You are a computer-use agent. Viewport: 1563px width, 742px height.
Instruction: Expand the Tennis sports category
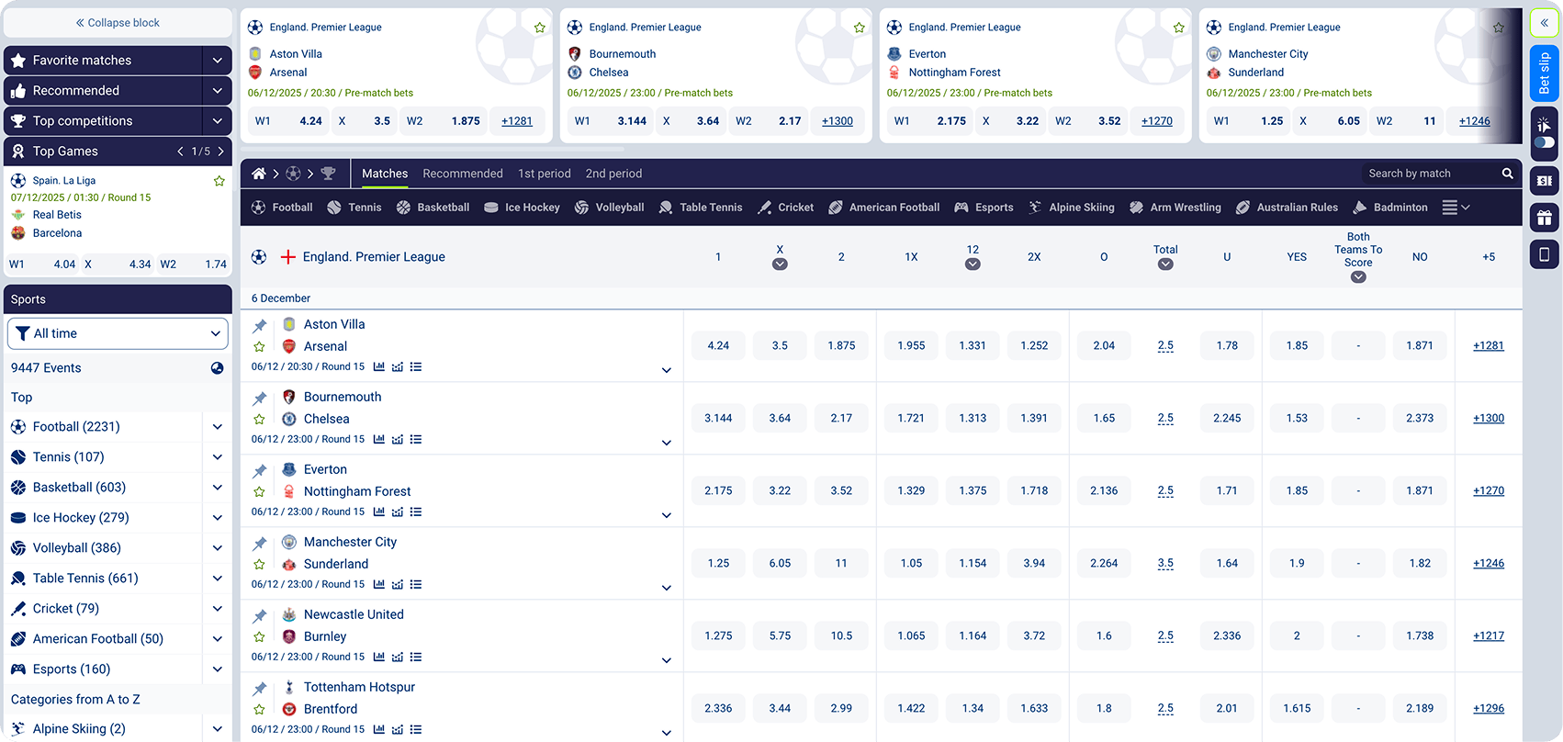point(217,457)
